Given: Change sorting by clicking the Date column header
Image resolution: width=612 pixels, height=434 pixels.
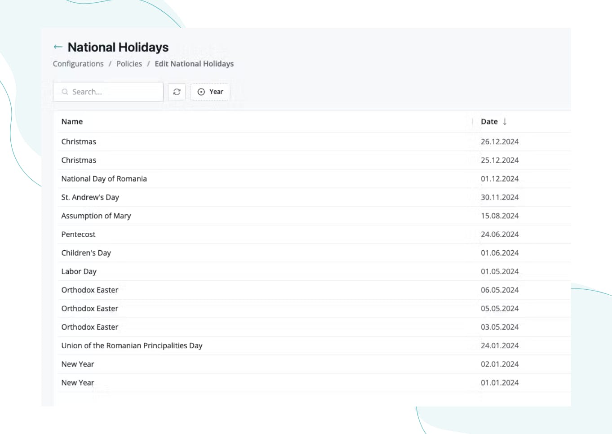Looking at the screenshot, I should [x=488, y=121].
